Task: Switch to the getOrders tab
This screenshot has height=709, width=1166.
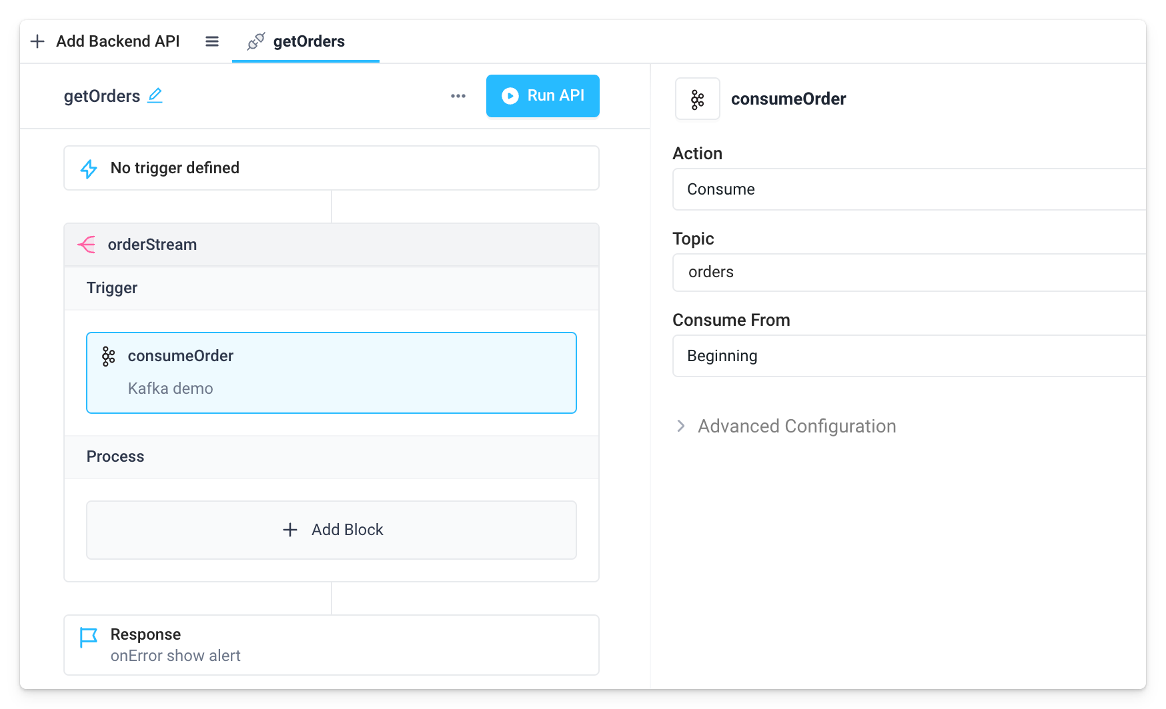Action: pyautogui.click(x=308, y=41)
